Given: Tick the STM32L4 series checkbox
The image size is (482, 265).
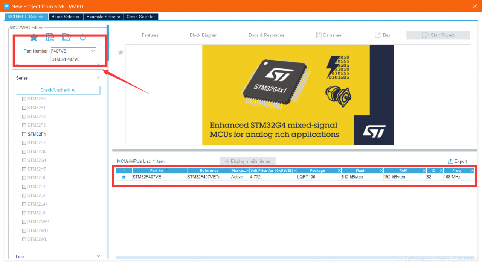Looking at the screenshot, I should [24, 195].
